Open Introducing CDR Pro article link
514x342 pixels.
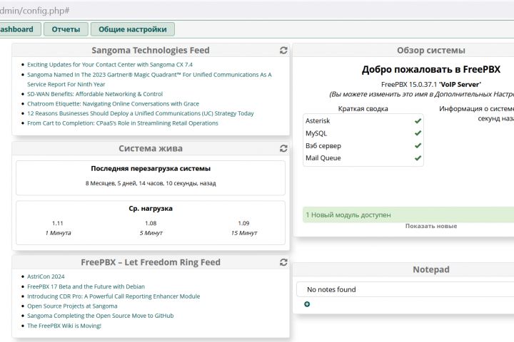(x=113, y=296)
